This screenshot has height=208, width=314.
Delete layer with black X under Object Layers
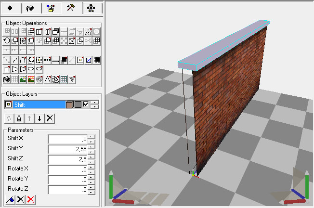[x=49, y=118]
